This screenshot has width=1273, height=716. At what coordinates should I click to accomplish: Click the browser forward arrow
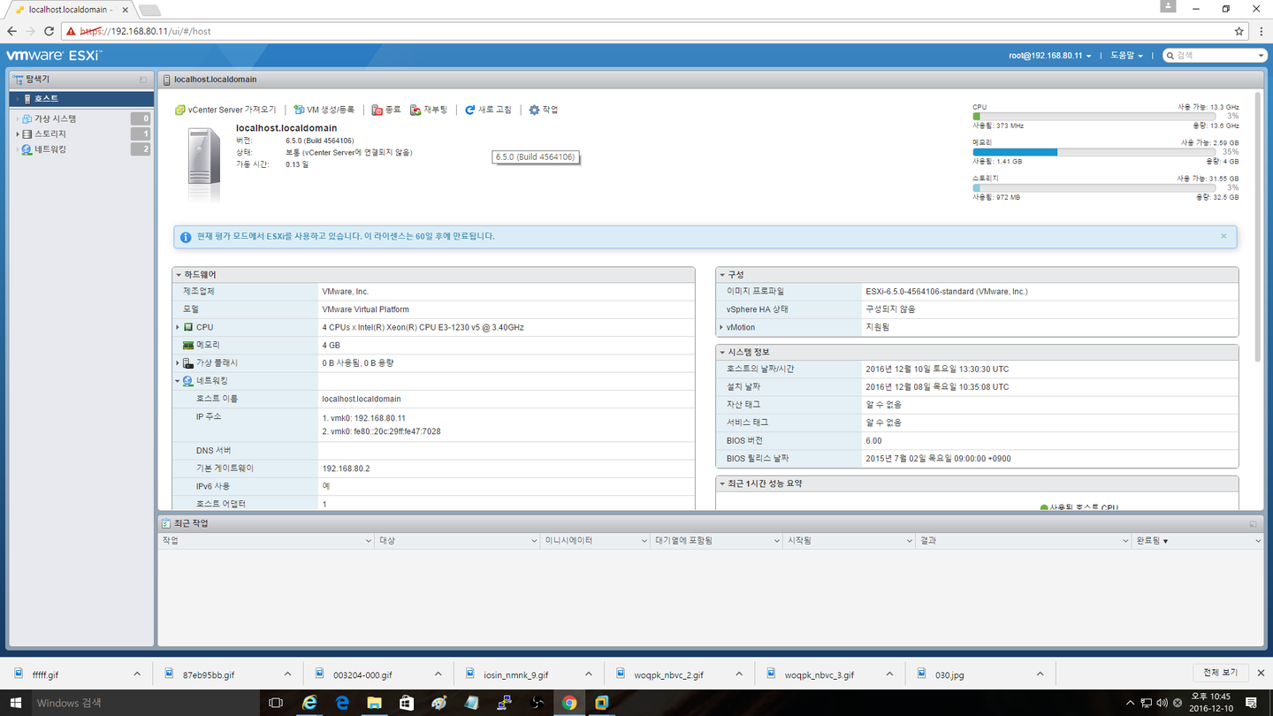[30, 31]
